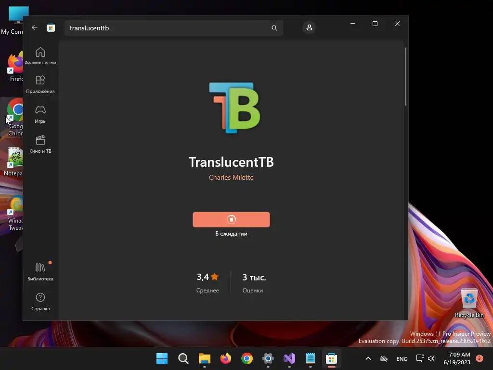Close the Microsoft Store window

point(397,24)
